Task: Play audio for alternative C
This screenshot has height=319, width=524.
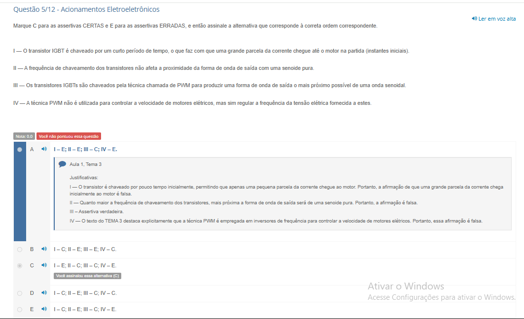Action: coord(44,265)
